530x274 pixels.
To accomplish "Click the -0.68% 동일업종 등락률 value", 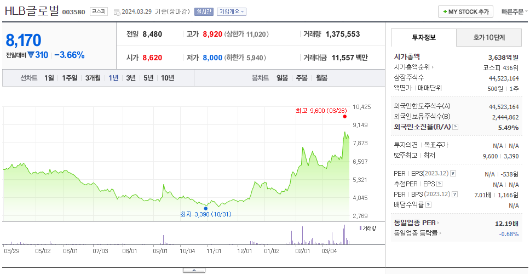I will (509, 234).
